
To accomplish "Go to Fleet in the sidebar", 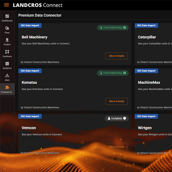I will click(7, 30).
